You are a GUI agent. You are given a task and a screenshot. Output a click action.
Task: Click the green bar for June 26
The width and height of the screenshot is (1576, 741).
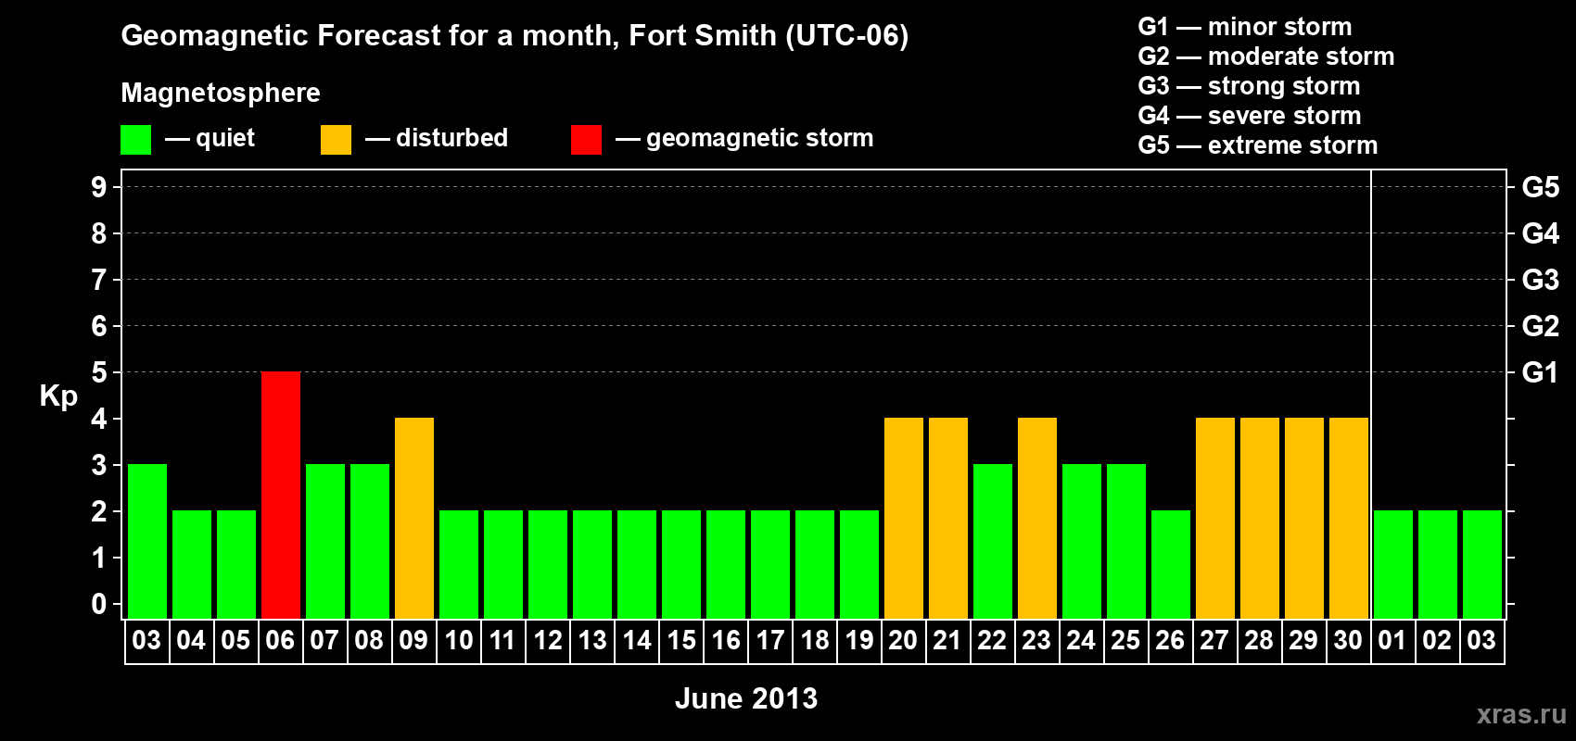1171,565
